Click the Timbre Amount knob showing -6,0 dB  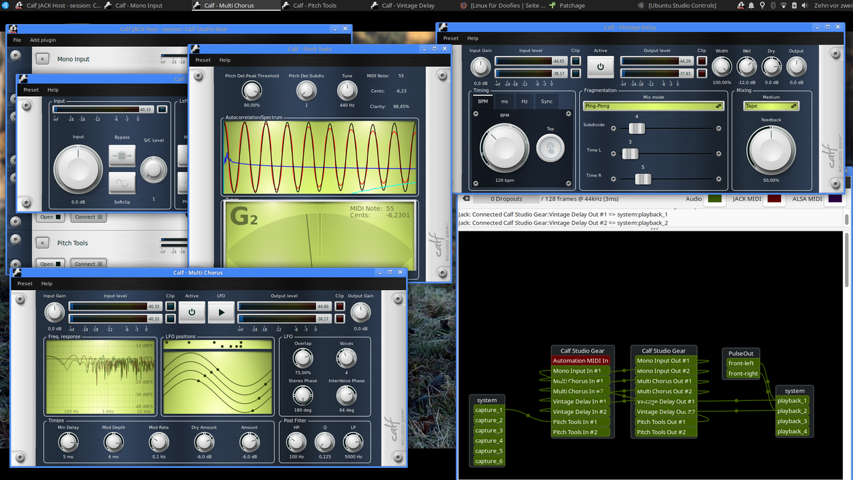click(249, 442)
